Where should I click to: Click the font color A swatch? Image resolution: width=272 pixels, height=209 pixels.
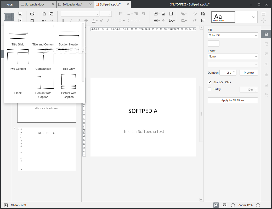pos(94,21)
